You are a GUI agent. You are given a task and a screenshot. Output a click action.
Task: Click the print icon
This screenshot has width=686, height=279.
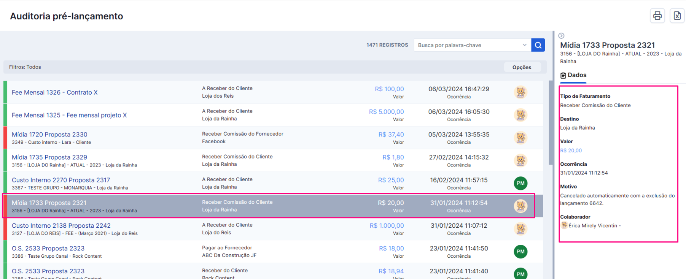pyautogui.click(x=657, y=16)
